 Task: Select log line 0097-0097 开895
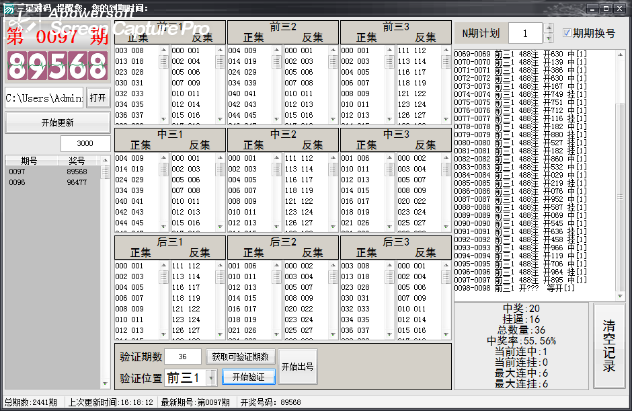(x=521, y=280)
